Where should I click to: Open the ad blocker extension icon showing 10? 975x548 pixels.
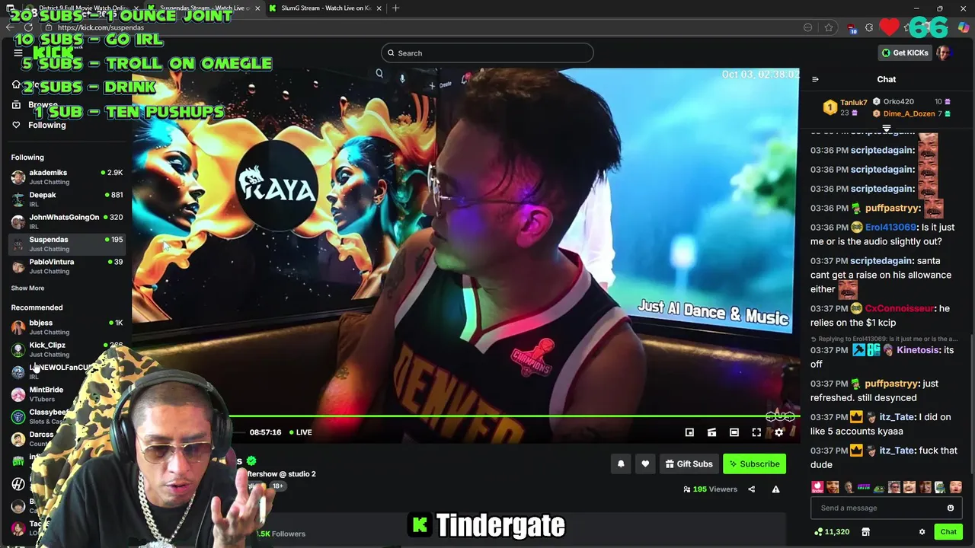click(851, 28)
